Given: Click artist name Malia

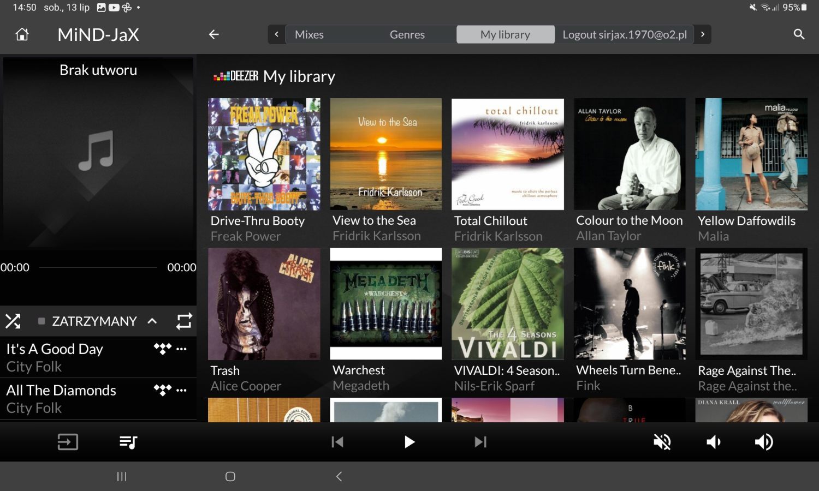Looking at the screenshot, I should [x=713, y=236].
